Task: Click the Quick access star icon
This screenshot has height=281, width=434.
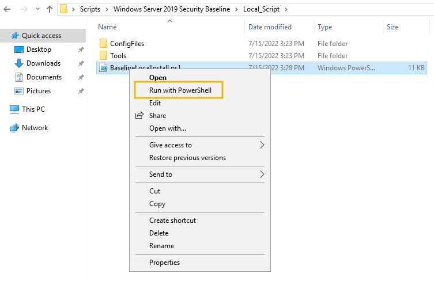Action: [15, 36]
